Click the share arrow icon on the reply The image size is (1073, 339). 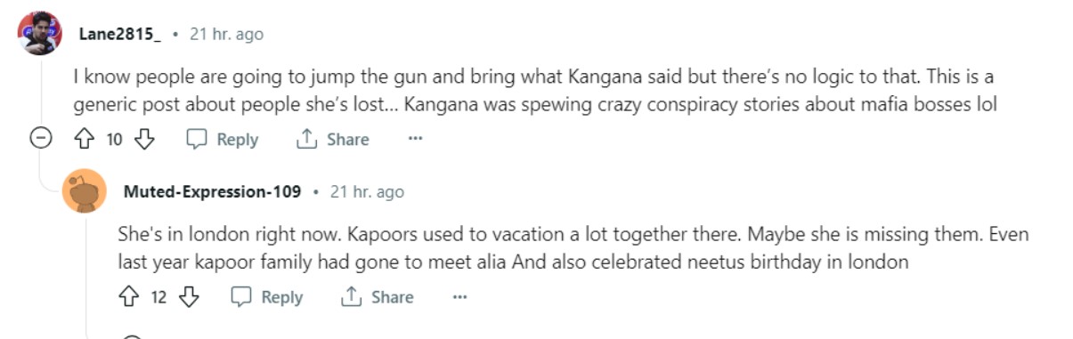coord(351,296)
